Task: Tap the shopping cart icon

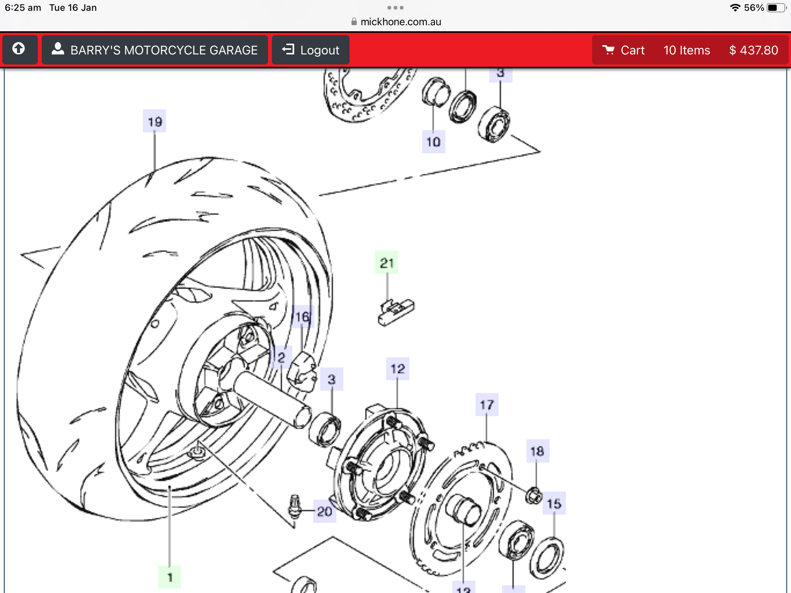Action: (608, 50)
